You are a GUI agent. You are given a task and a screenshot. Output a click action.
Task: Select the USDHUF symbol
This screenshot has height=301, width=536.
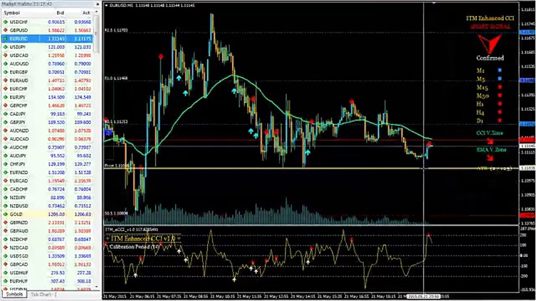point(19,273)
